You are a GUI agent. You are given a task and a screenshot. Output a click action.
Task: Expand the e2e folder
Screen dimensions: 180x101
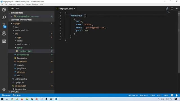click(x=17, y=27)
